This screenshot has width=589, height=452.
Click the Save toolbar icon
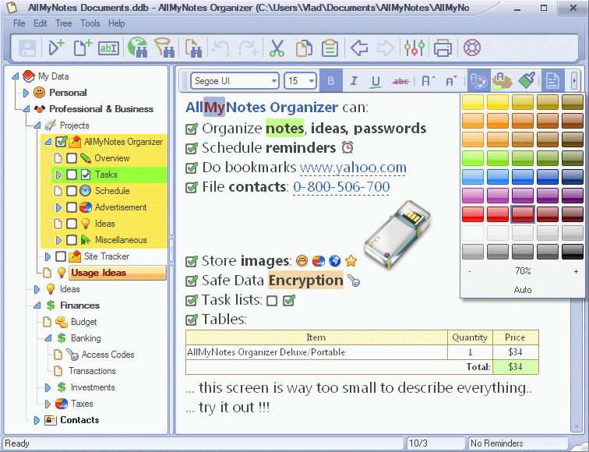click(27, 48)
